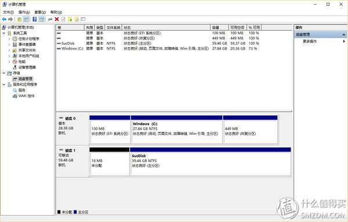Click the blue Back arrow in toolbar
Image resolution: width=348 pixels, height=222 pixels.
pos(4,19)
